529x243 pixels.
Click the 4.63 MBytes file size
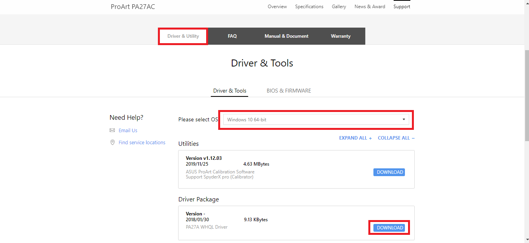256,164
